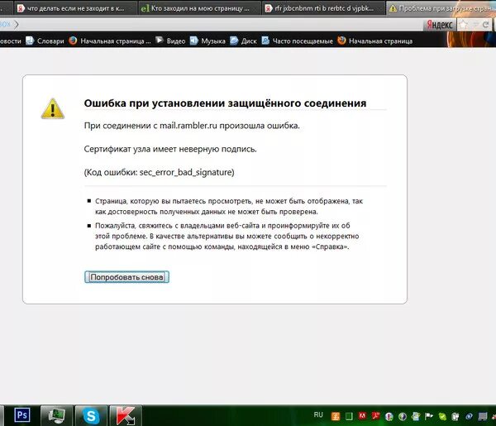Bookmark page with the star icon
496x426 pixels.
click(x=464, y=25)
